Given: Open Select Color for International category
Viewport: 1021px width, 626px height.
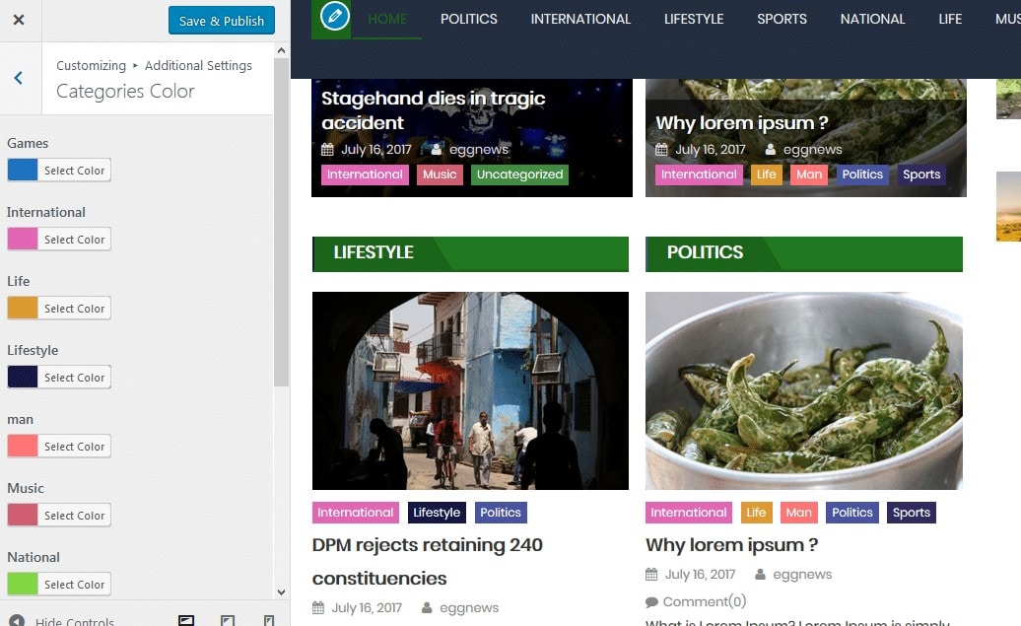Looking at the screenshot, I should click(x=59, y=240).
